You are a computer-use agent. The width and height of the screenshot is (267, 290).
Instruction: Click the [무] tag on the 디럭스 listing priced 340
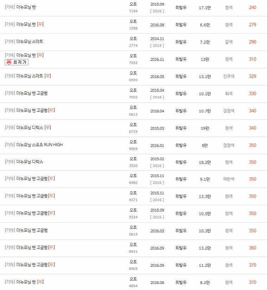tap(47, 128)
